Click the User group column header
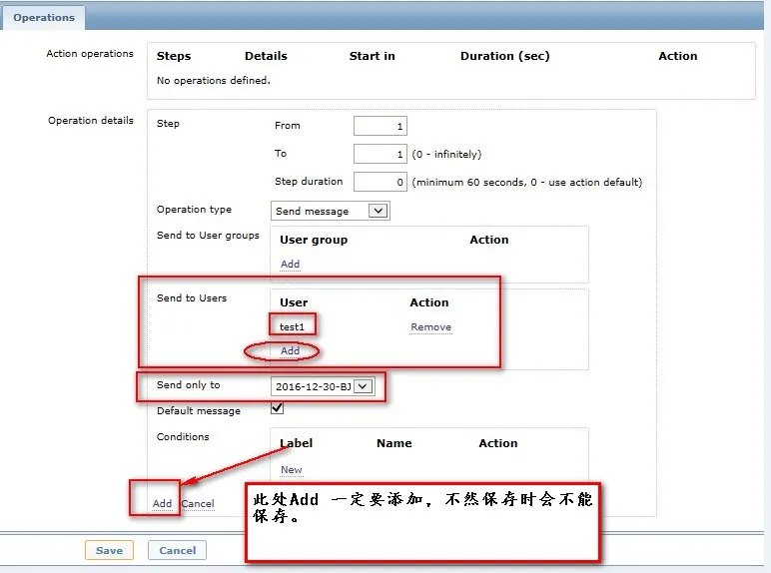This screenshot has height=573, width=771. 314,240
